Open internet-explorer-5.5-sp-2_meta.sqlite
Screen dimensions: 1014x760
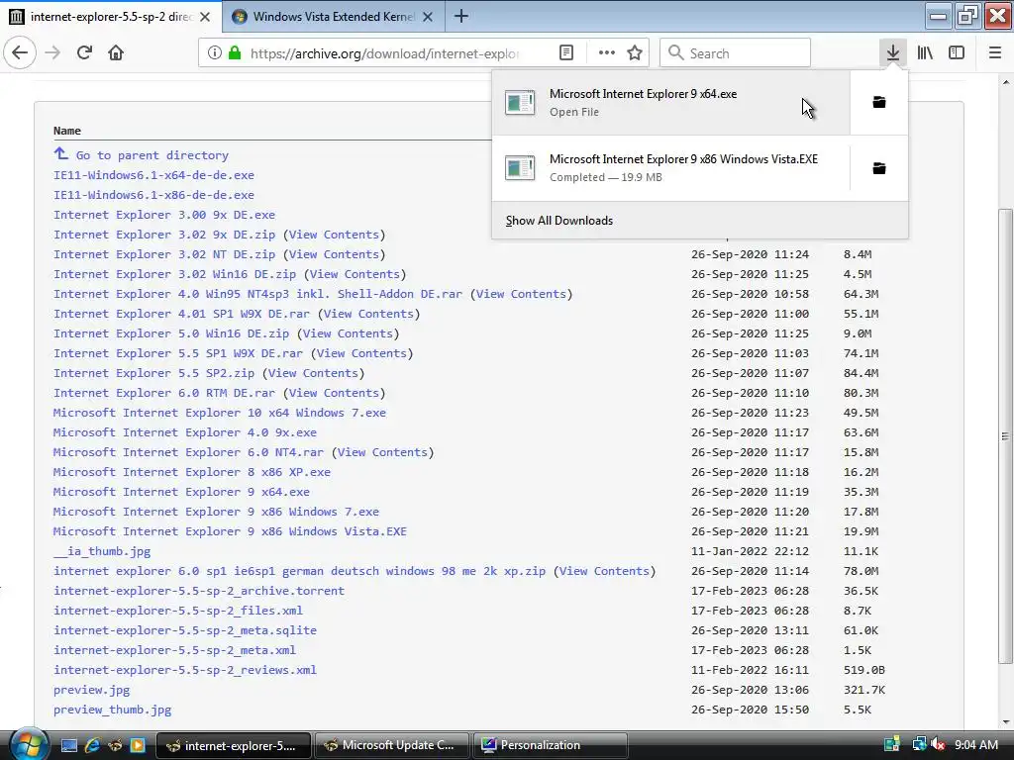[185, 630]
